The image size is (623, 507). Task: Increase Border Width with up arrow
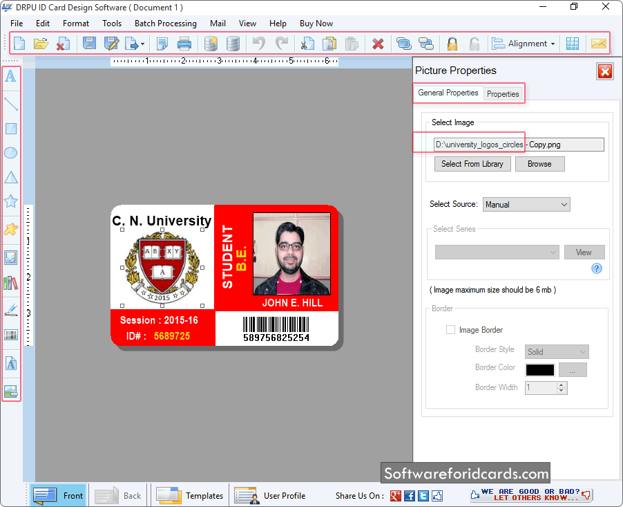[562, 385]
